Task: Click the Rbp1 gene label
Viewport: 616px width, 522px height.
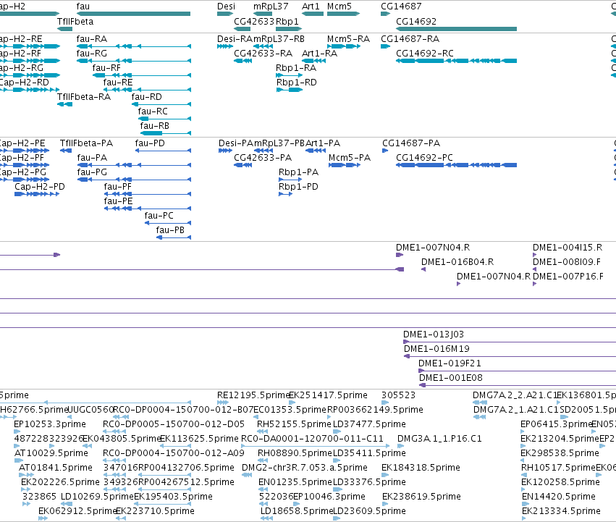Action: pos(287,21)
